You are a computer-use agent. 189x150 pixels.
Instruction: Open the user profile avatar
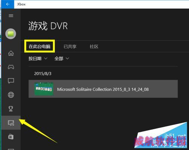coord(11,34)
